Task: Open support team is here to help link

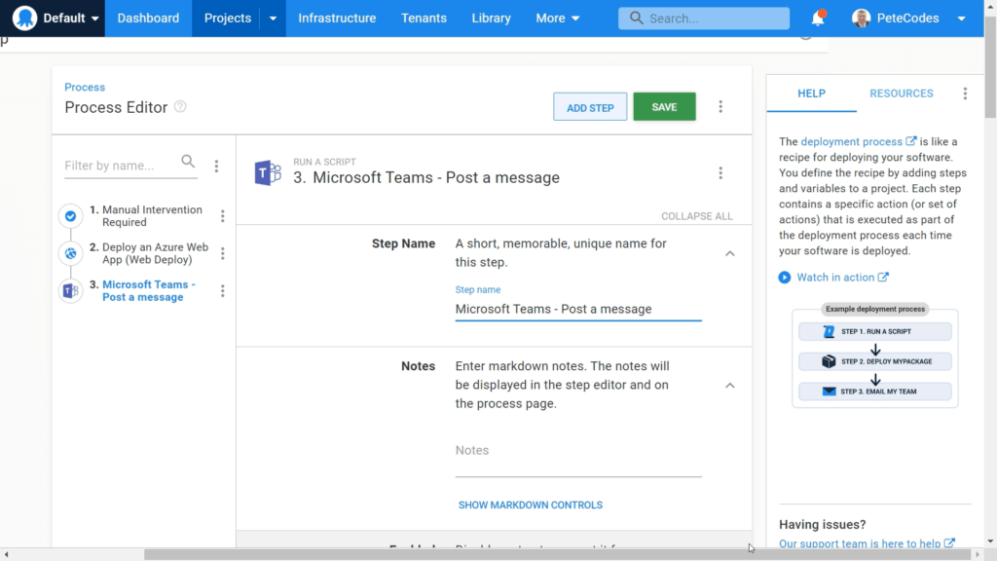Action: [x=867, y=543]
